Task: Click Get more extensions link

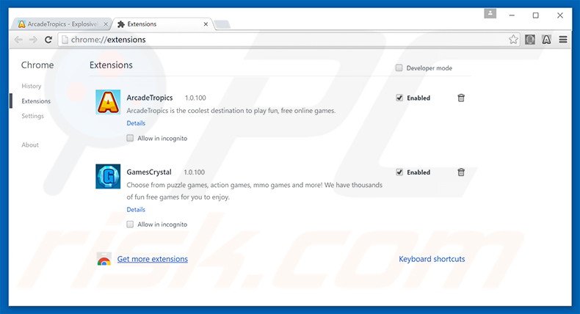Action: 153,259
